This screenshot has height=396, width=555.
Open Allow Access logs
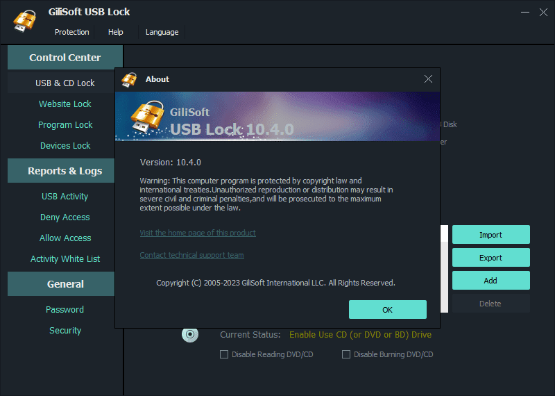tap(65, 238)
